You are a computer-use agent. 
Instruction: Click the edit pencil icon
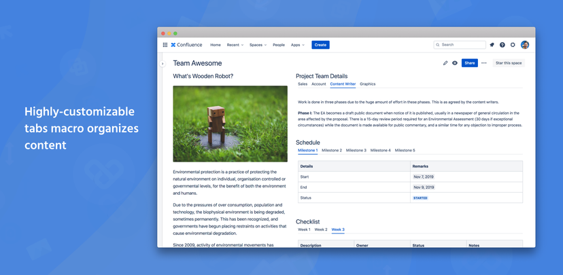click(445, 63)
